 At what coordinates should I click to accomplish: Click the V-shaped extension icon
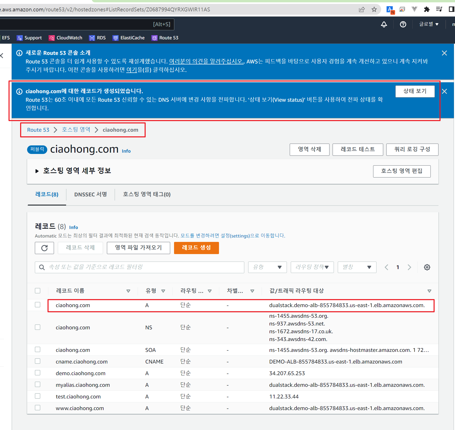tap(414, 10)
